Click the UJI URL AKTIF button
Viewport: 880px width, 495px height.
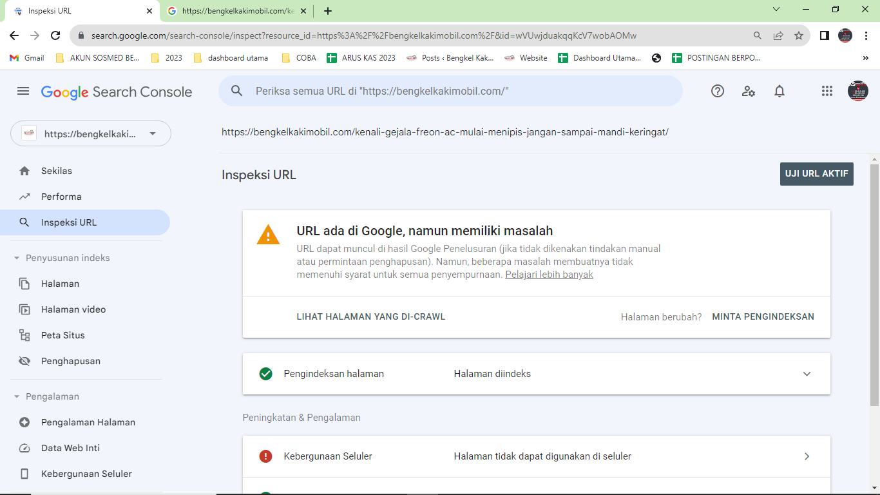pyautogui.click(x=817, y=174)
